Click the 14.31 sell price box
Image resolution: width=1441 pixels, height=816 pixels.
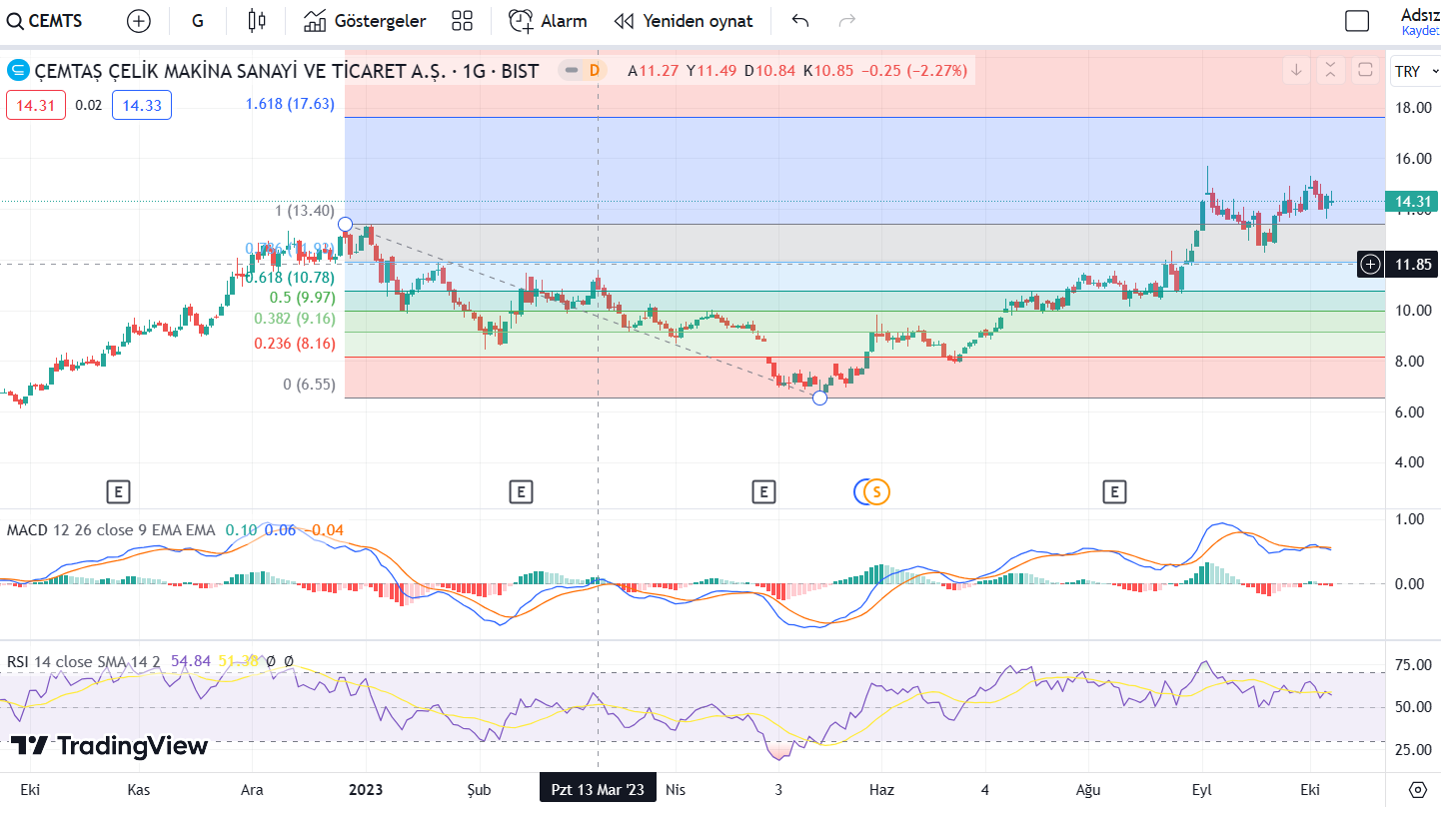pyautogui.click(x=36, y=105)
